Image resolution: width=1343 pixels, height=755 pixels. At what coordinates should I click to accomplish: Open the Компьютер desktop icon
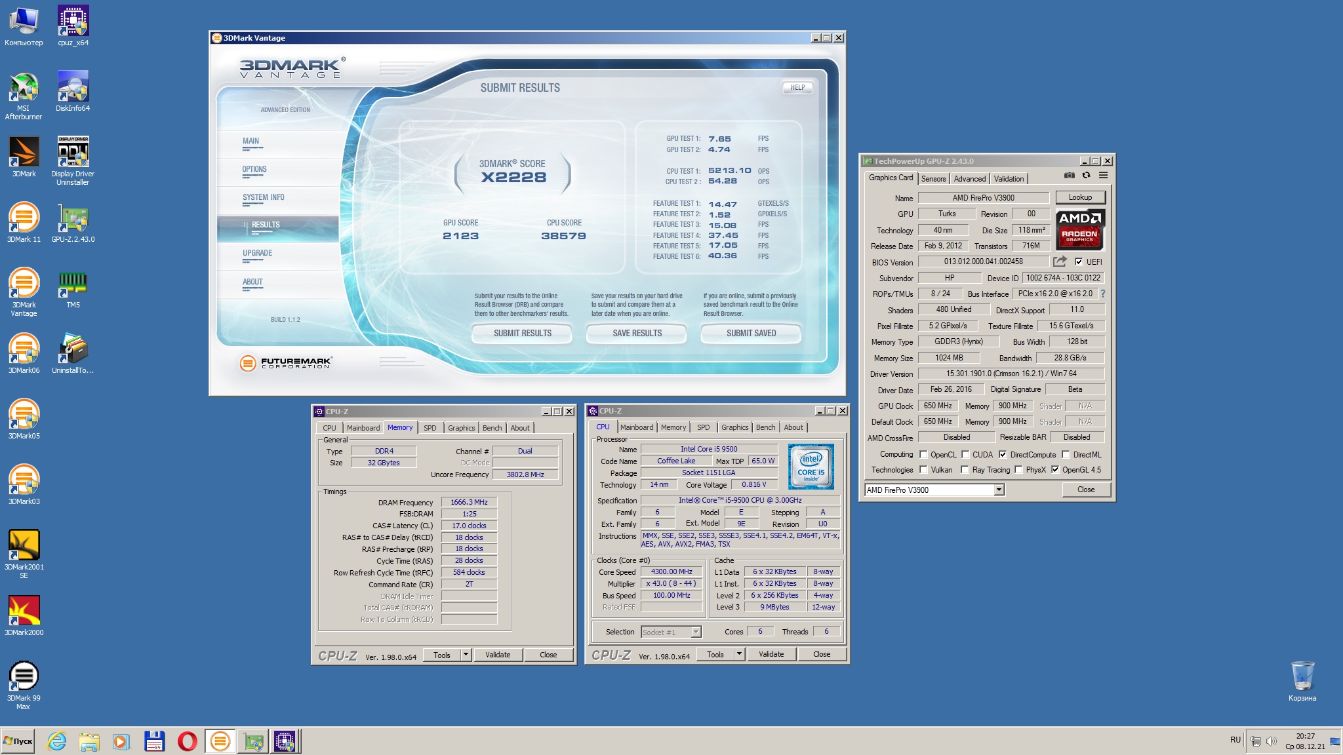24,26
